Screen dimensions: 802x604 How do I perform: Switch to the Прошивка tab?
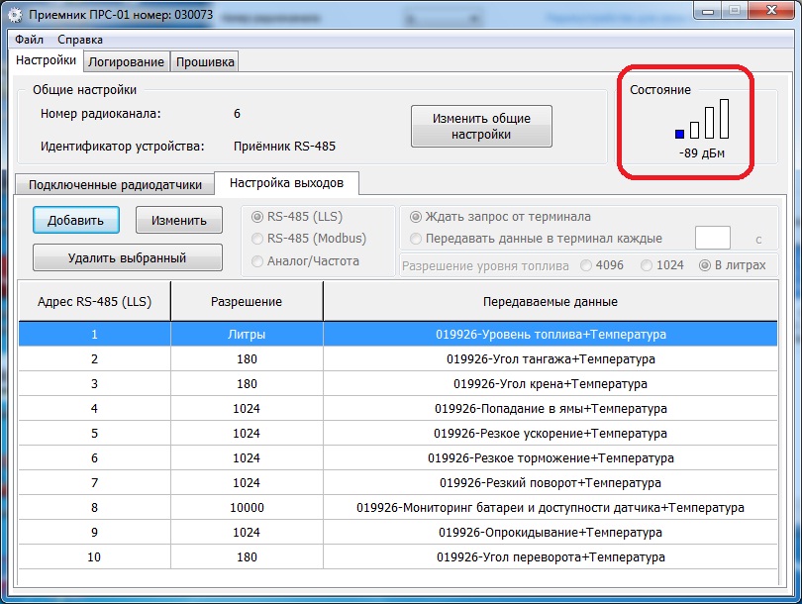[205, 62]
